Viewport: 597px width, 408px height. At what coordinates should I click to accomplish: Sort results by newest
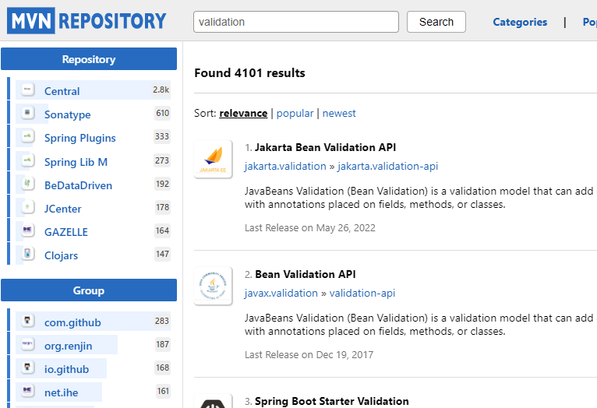point(339,114)
